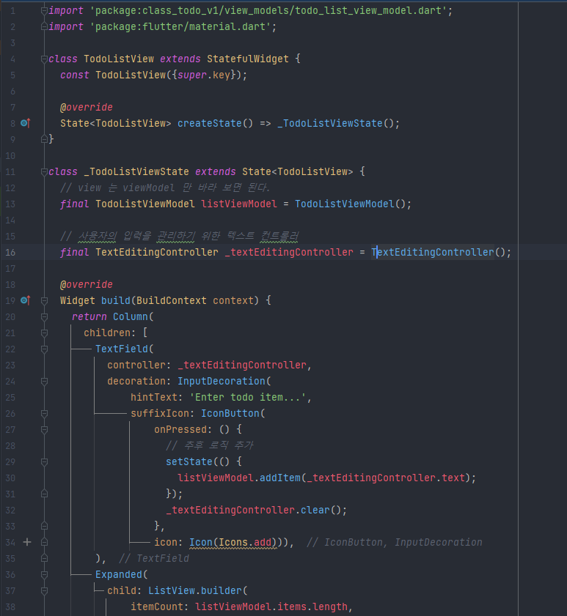
Task: Click the 'package:flutter/material.dart' import string
Action: 180,26
